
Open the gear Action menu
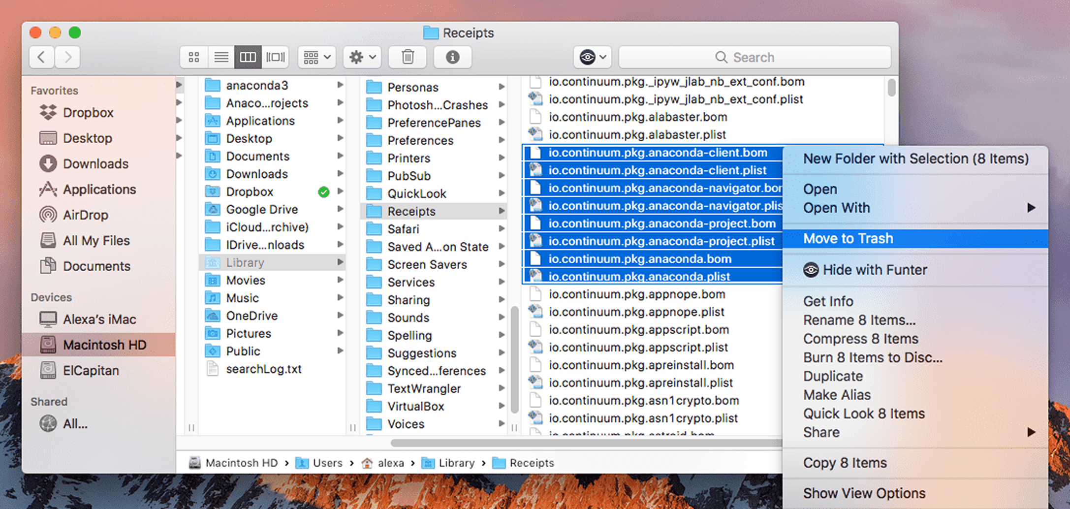coord(362,57)
